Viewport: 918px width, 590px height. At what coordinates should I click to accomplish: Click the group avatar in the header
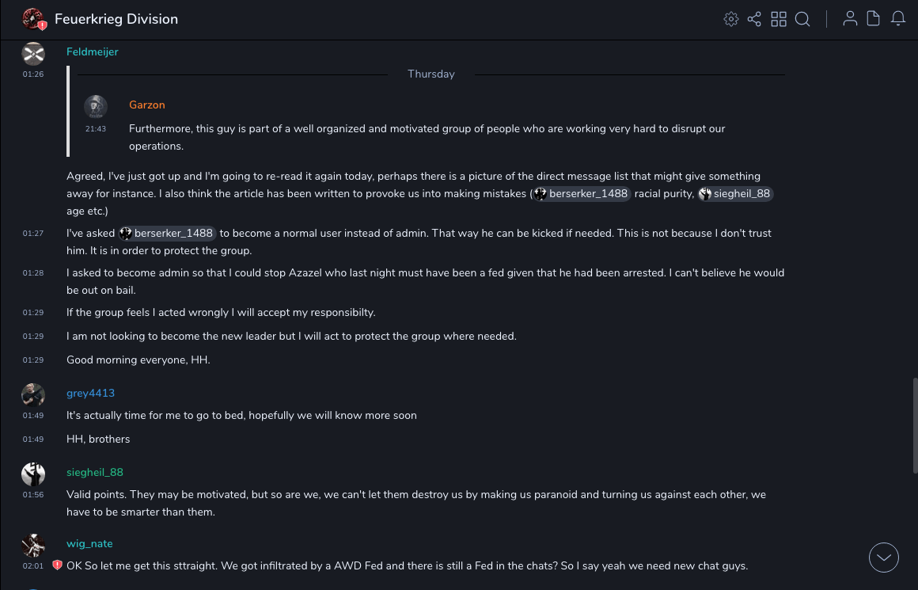(x=33, y=19)
